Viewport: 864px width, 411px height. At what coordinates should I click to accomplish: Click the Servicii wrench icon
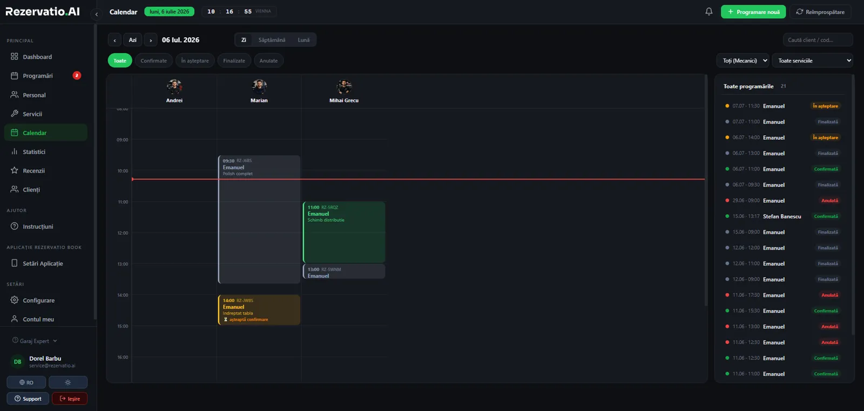pyautogui.click(x=15, y=114)
